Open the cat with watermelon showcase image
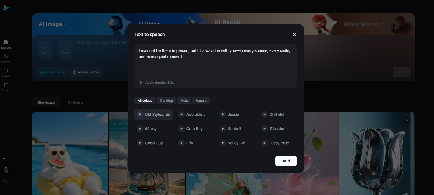Screen dimensions: 434x195 [70, 154]
